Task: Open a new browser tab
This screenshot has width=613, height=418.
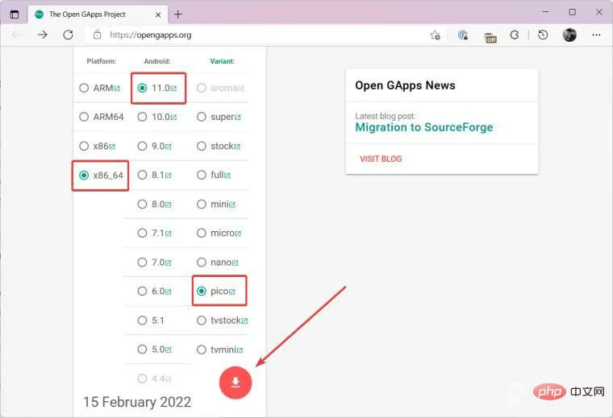Action: (178, 14)
